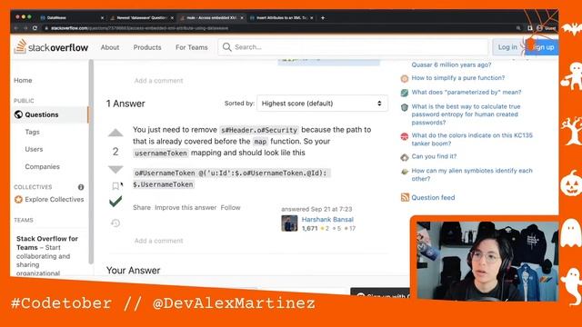Click the Explore Collectives star icon
The height and width of the screenshot is (327, 582).
(x=18, y=200)
